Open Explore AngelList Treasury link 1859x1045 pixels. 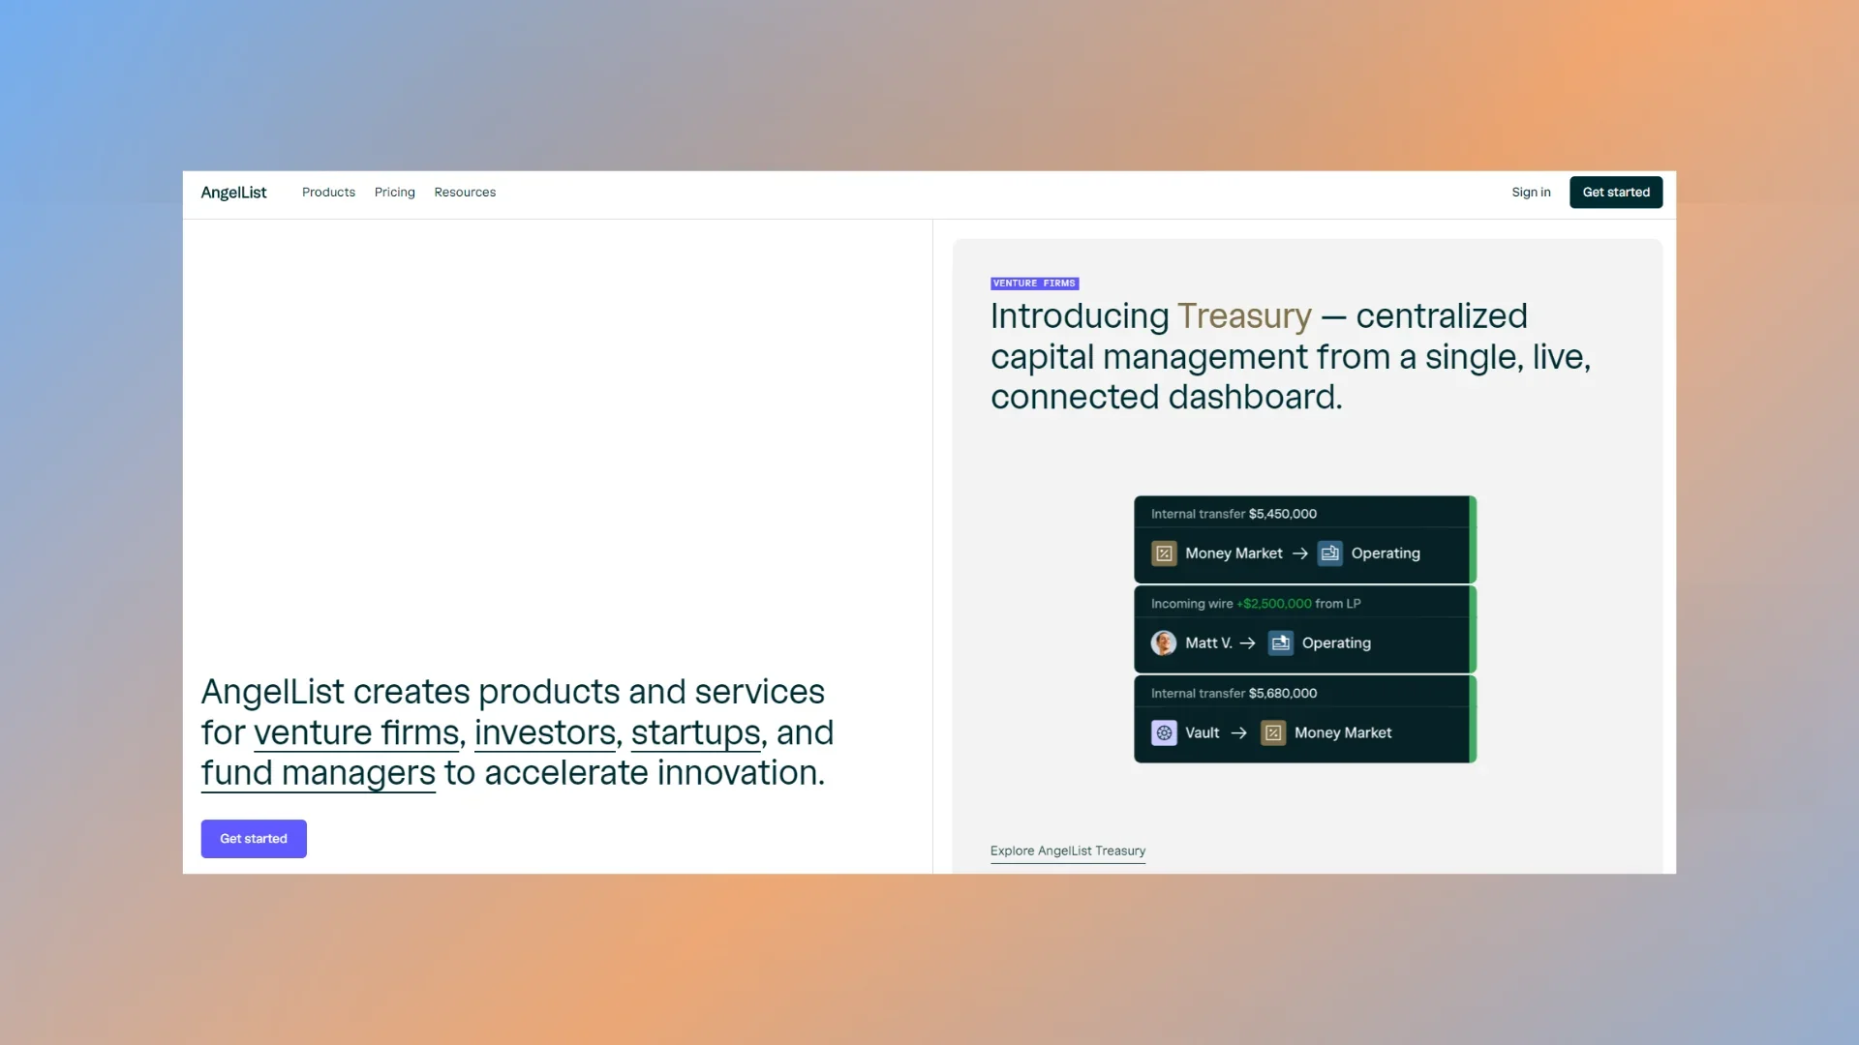[x=1067, y=851]
